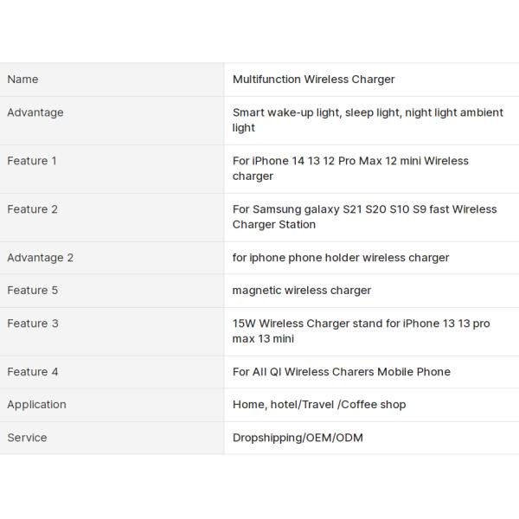The image size is (519, 519).
Task: Click the "Advantage 2" label cell
Action: pos(41,258)
